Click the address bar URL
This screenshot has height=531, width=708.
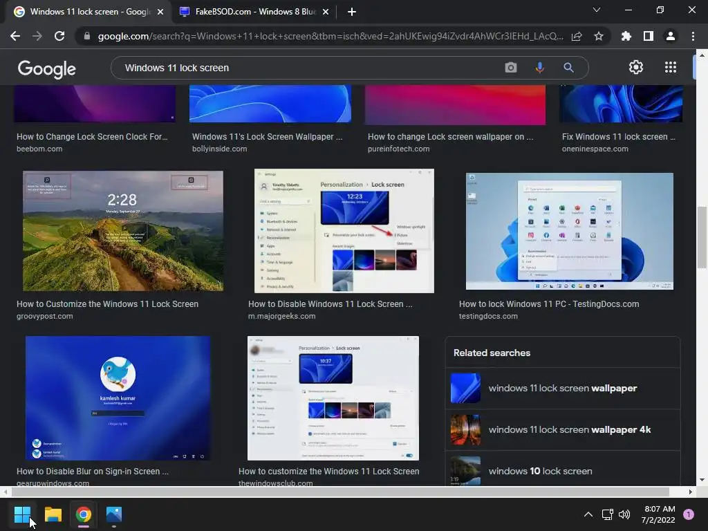click(x=330, y=36)
